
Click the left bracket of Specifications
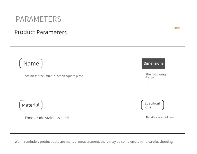pyautogui.click(x=142, y=105)
